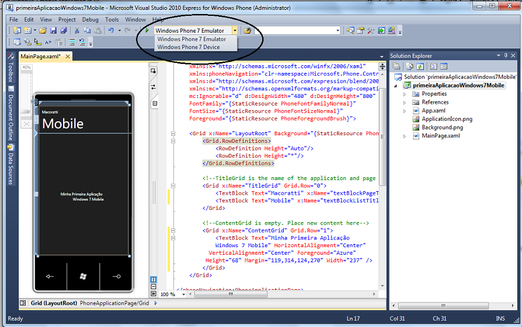Open the Solution Explorer window position dropdown
The width and height of the screenshot is (522, 327).
point(499,55)
